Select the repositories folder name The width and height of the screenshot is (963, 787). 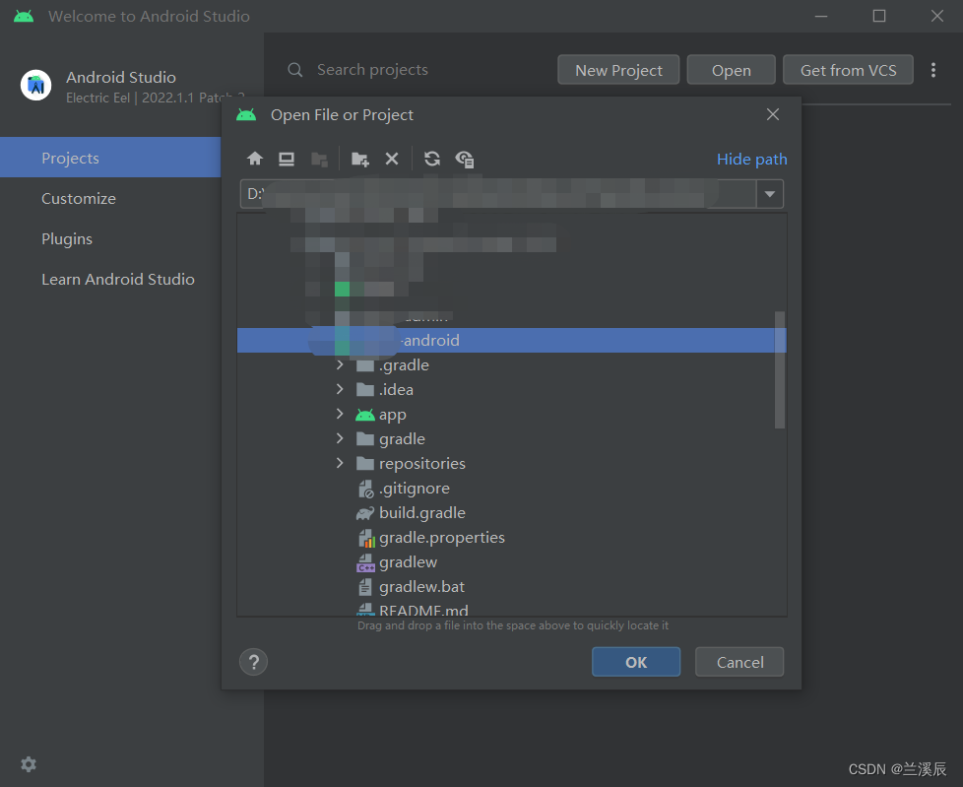pyautogui.click(x=421, y=464)
